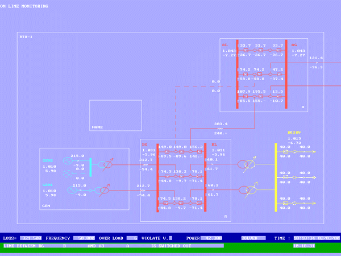Select the empty NAME box

tap(115, 115)
